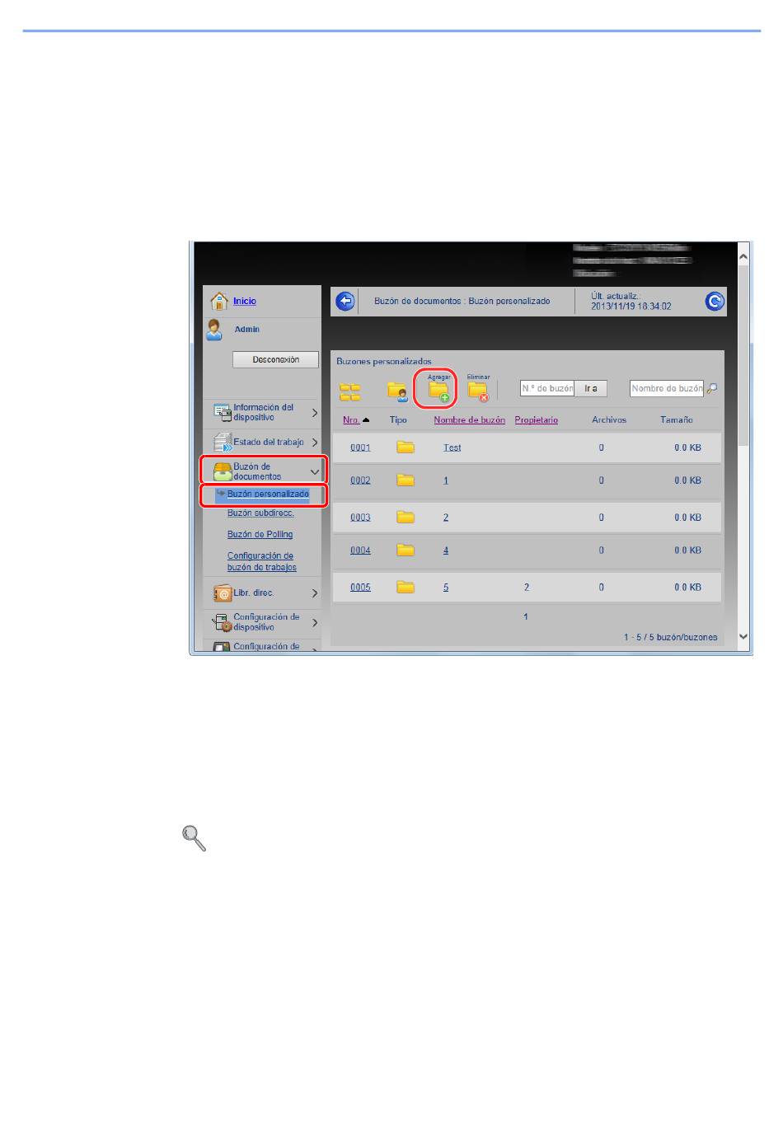Image resolution: width=783 pixels, height=1129 pixels.
Task: Open Buzón subdirecc. menu item
Action: pos(260,513)
